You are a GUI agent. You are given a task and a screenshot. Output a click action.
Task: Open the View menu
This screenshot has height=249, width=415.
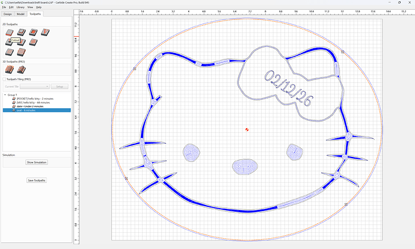[x=31, y=7]
